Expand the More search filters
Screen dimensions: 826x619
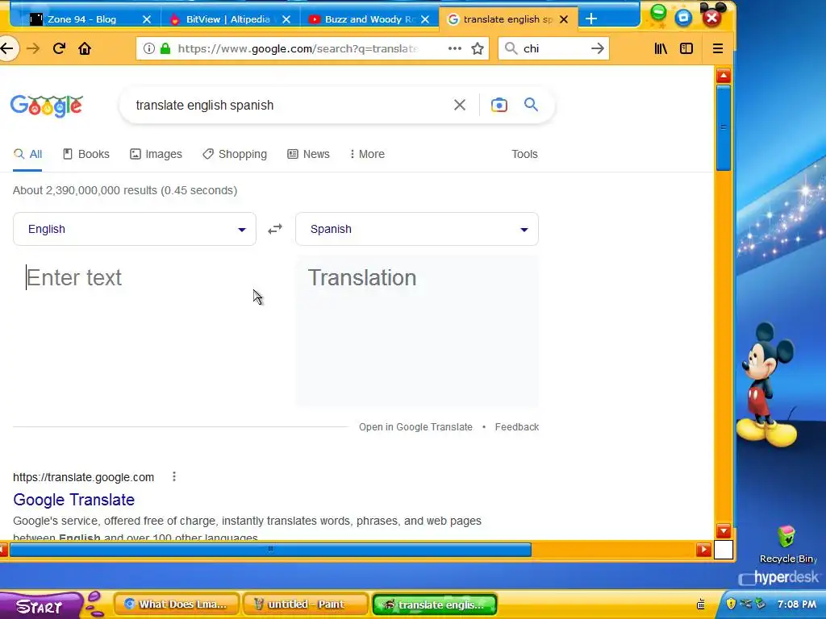(367, 154)
